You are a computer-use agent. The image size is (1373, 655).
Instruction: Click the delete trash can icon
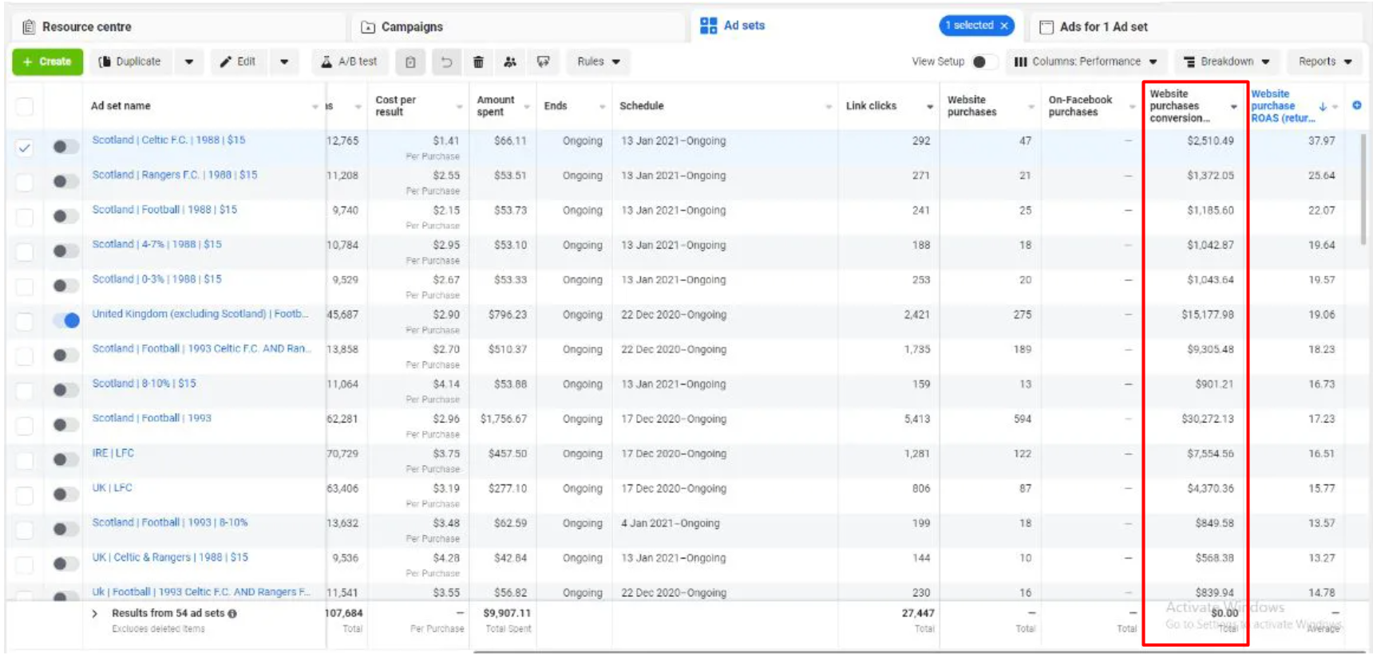coord(478,61)
